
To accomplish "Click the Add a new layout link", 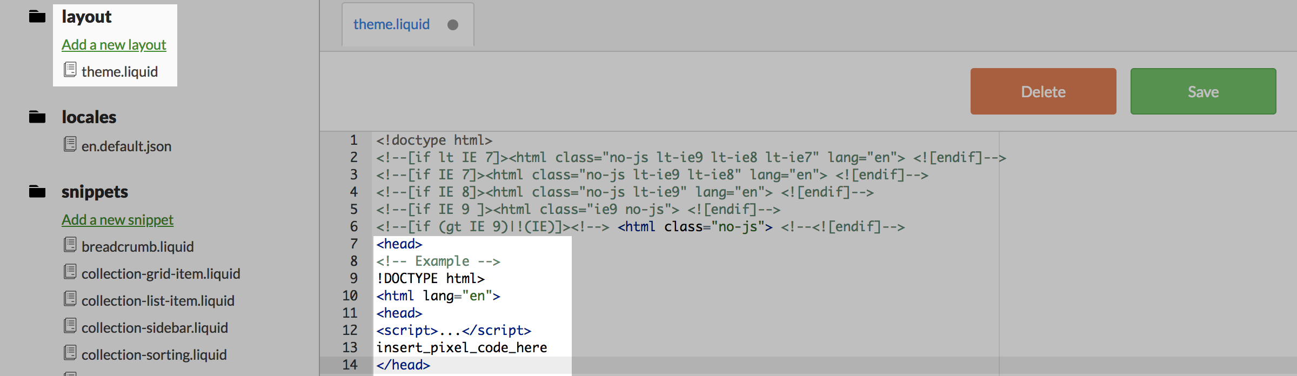I will (x=113, y=45).
